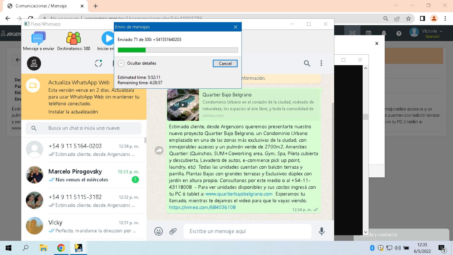The image size is (453, 255).
Task: Click Flexa Whatsapp taskbar icon
Action: coord(78,248)
